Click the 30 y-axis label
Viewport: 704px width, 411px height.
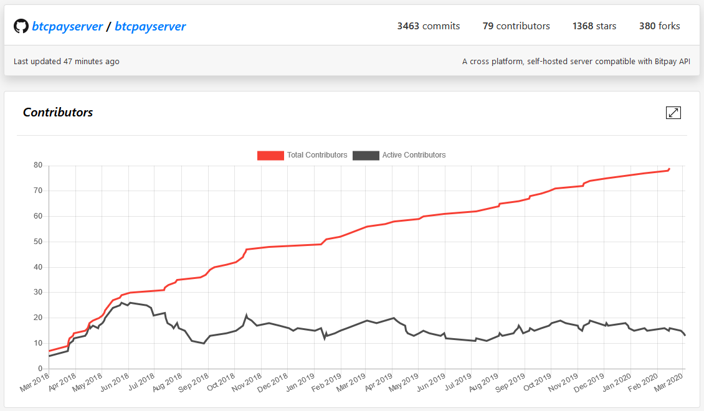pyautogui.click(x=38, y=292)
